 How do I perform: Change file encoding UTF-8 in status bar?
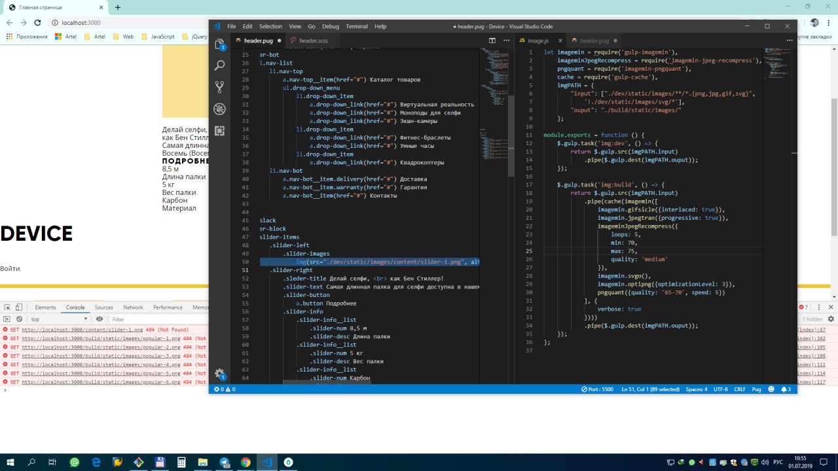721,389
